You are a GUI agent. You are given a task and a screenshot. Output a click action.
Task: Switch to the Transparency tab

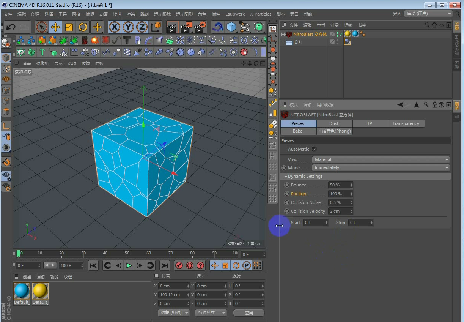click(x=406, y=123)
